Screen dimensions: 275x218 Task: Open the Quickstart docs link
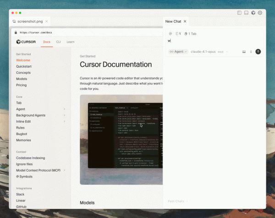coord(24,66)
